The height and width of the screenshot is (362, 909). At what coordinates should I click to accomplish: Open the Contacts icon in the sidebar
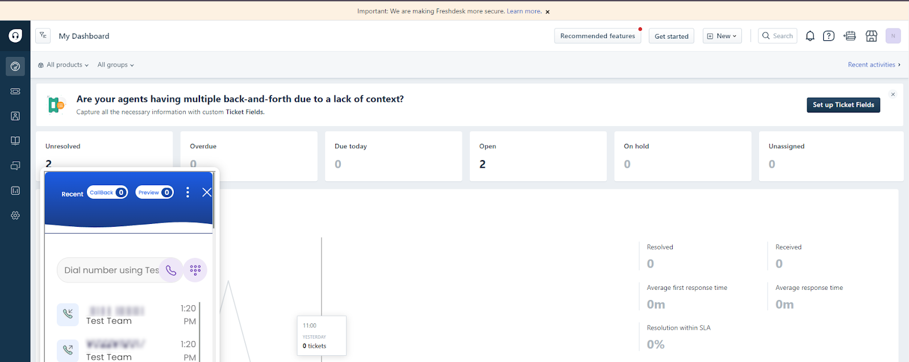pos(15,116)
